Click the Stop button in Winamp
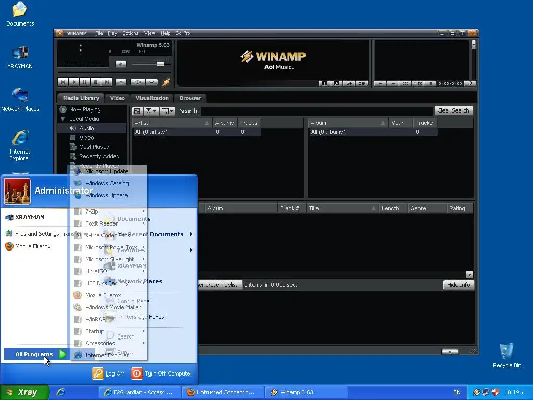Viewport: 533px width, 400px height. coord(96,82)
